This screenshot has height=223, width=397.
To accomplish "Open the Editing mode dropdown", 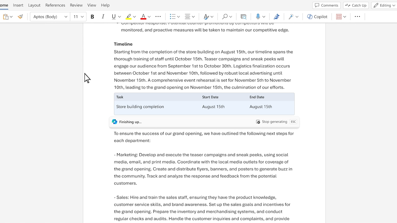I will tap(384, 5).
